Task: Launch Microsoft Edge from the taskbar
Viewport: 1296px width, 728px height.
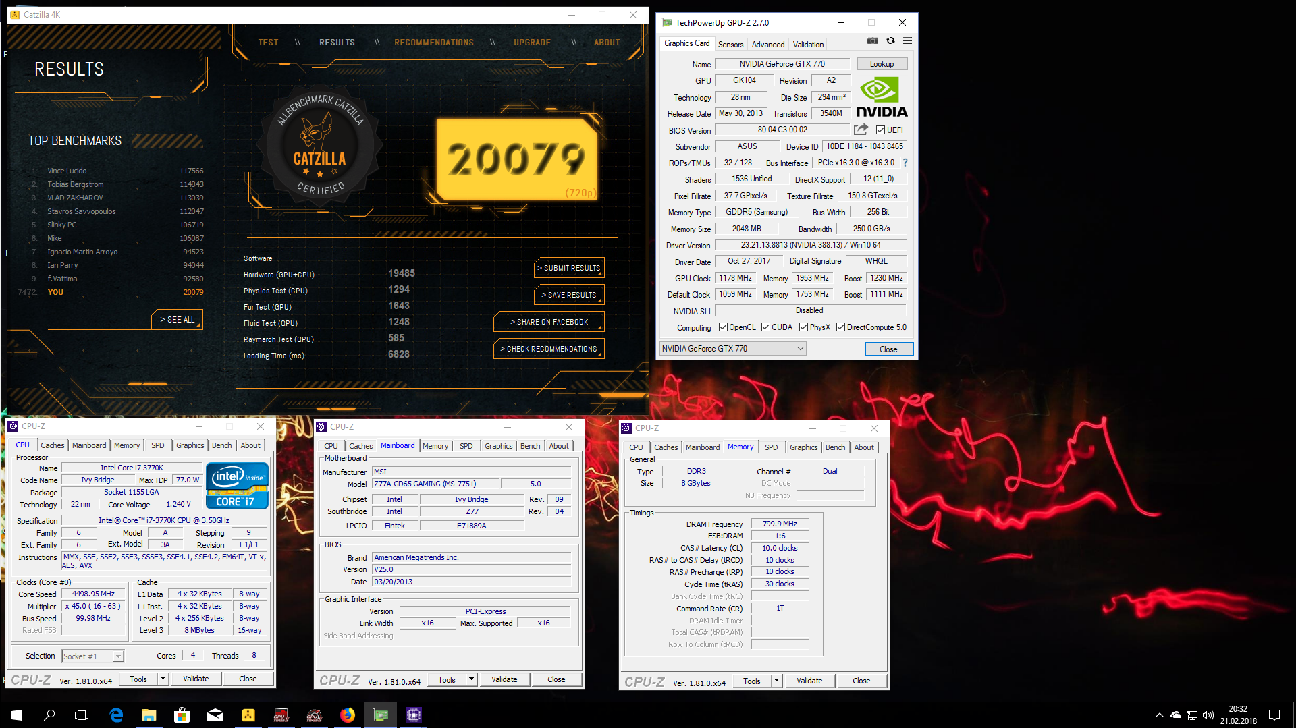Action: [x=116, y=715]
